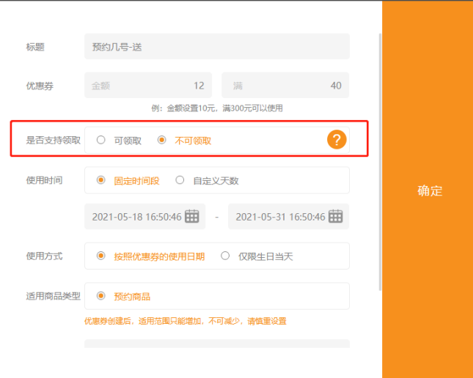473x378 pixels.
Task: Choose the 自定义天数 radio option
Action: click(x=180, y=180)
